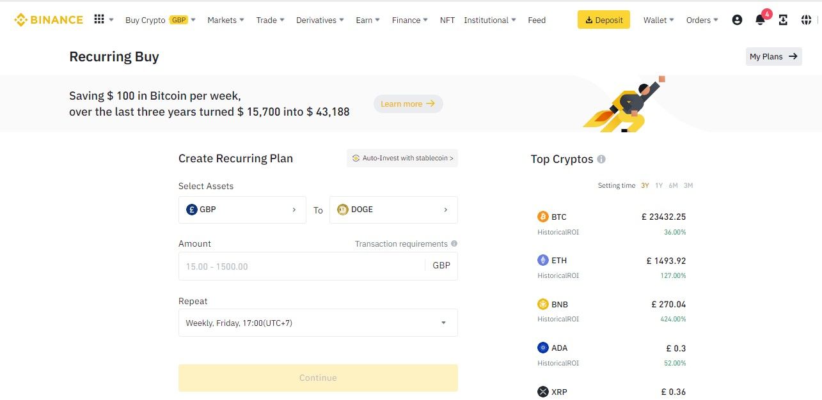This screenshot has height=400, width=822.
Task: Click the yellow Deposit button
Action: (603, 20)
